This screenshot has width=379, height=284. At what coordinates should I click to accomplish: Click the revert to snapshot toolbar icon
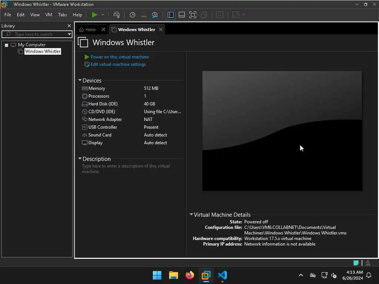point(144,15)
